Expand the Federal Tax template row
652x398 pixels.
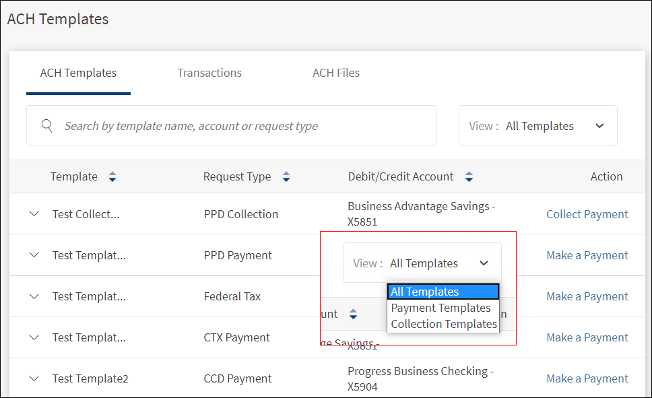(34, 296)
